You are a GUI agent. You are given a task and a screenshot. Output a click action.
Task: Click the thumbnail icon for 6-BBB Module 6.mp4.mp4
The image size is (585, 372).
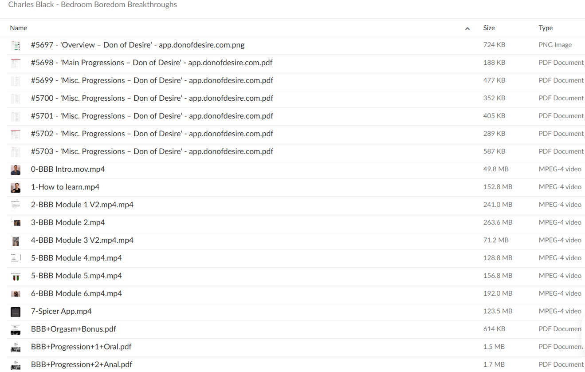(16, 294)
